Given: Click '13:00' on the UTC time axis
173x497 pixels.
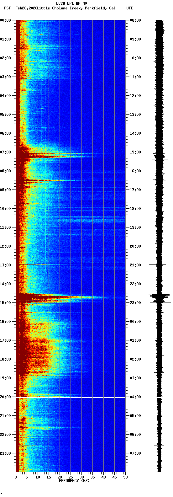Looking at the screenshot, I should [135, 115].
